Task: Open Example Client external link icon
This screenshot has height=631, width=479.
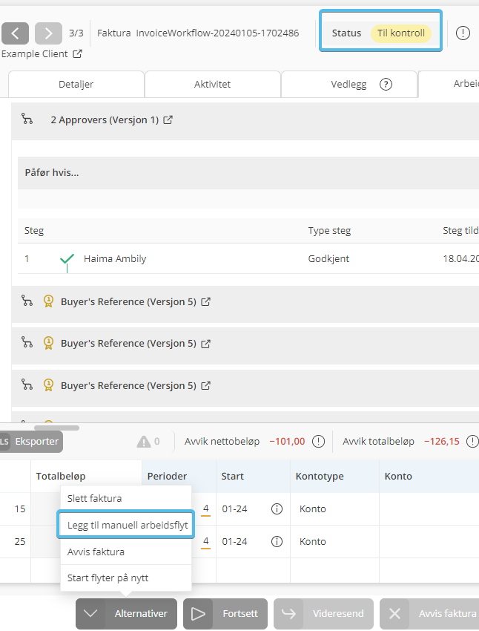Action: (x=77, y=54)
